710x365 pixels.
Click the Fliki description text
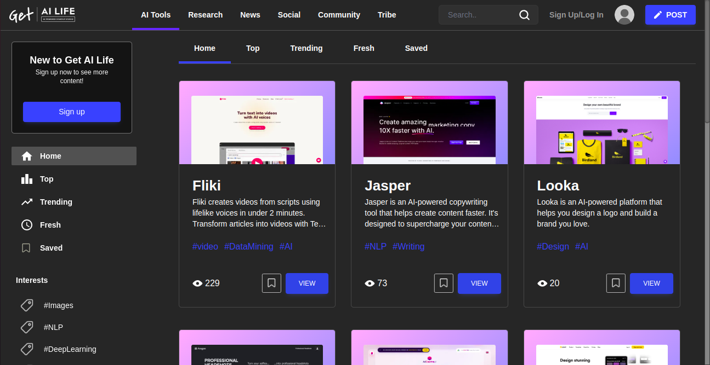[x=259, y=213]
